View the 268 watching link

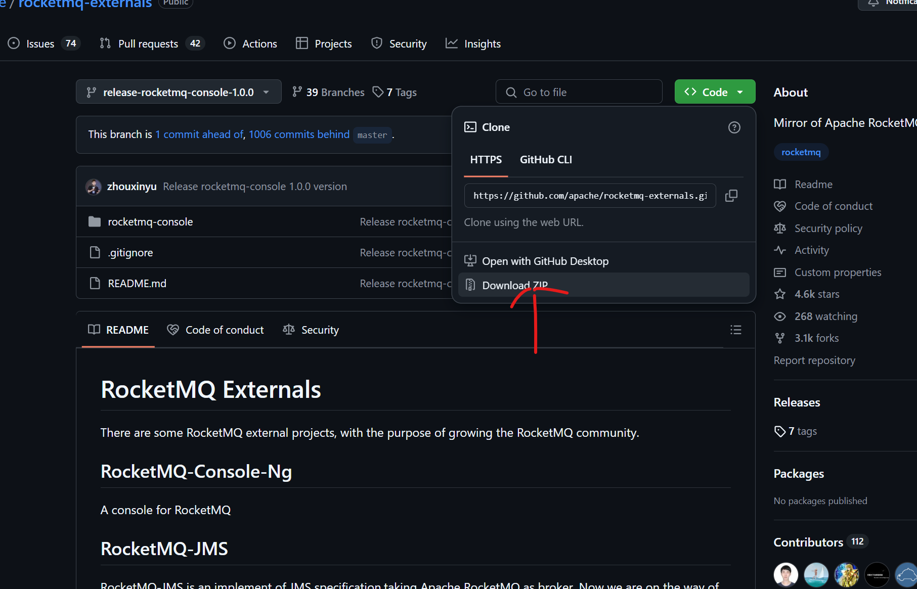point(815,316)
